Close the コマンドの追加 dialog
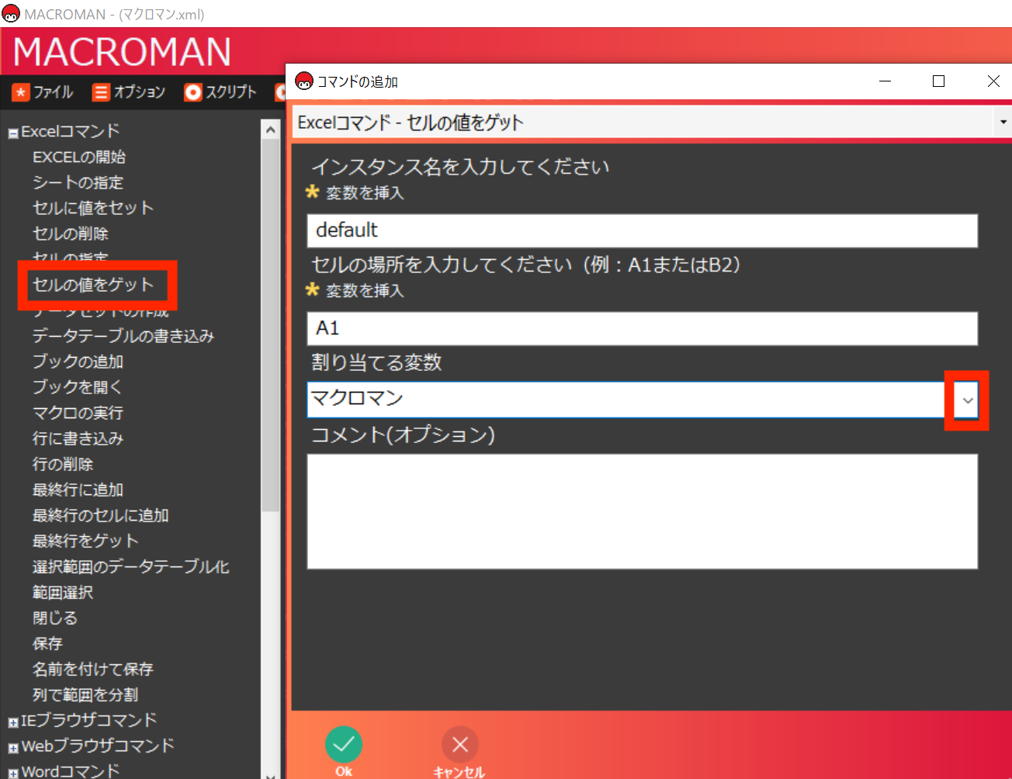 tap(993, 81)
